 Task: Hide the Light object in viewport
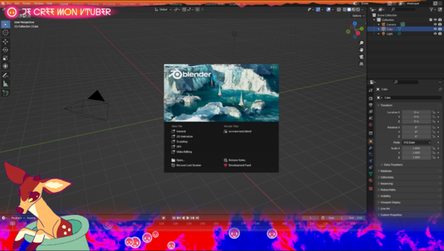[x=435, y=33]
